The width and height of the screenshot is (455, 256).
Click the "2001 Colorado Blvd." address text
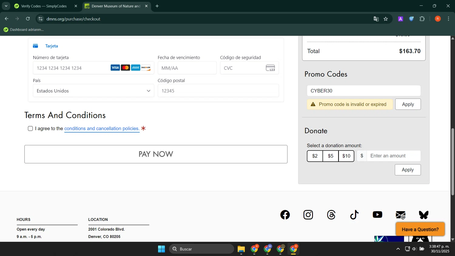tap(106, 229)
